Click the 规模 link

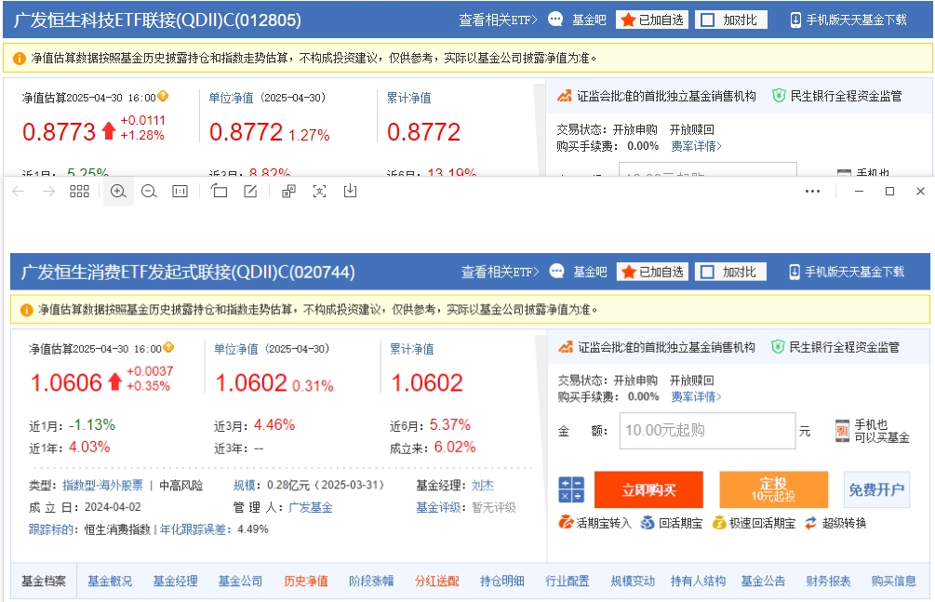(244, 486)
